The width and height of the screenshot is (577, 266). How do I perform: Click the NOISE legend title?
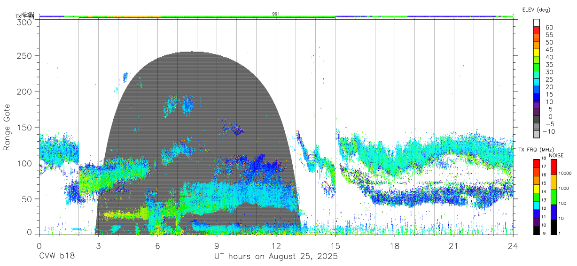pyautogui.click(x=557, y=155)
